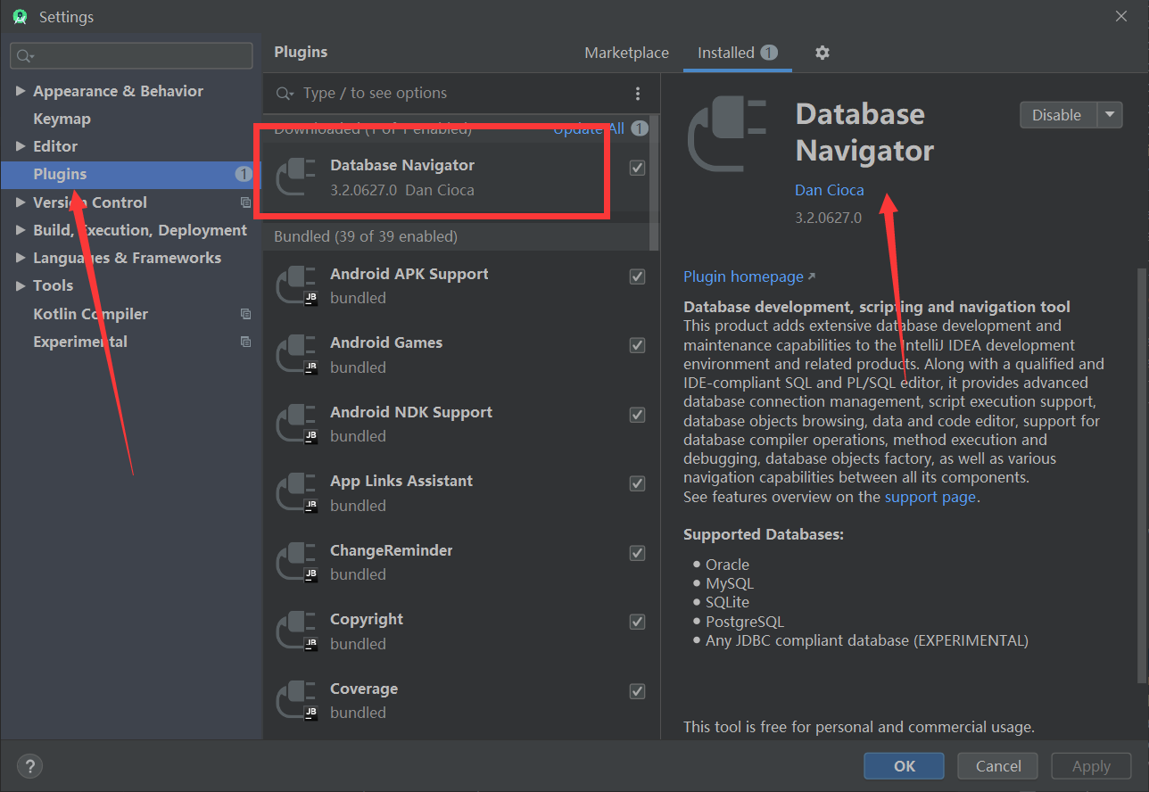1149x792 pixels.
Task: Click the Version Control project-level icon
Action: point(246,202)
